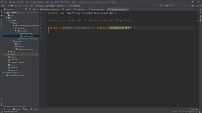
Task: Collapse the java folder in the tree
Action: [x=11, y=23]
